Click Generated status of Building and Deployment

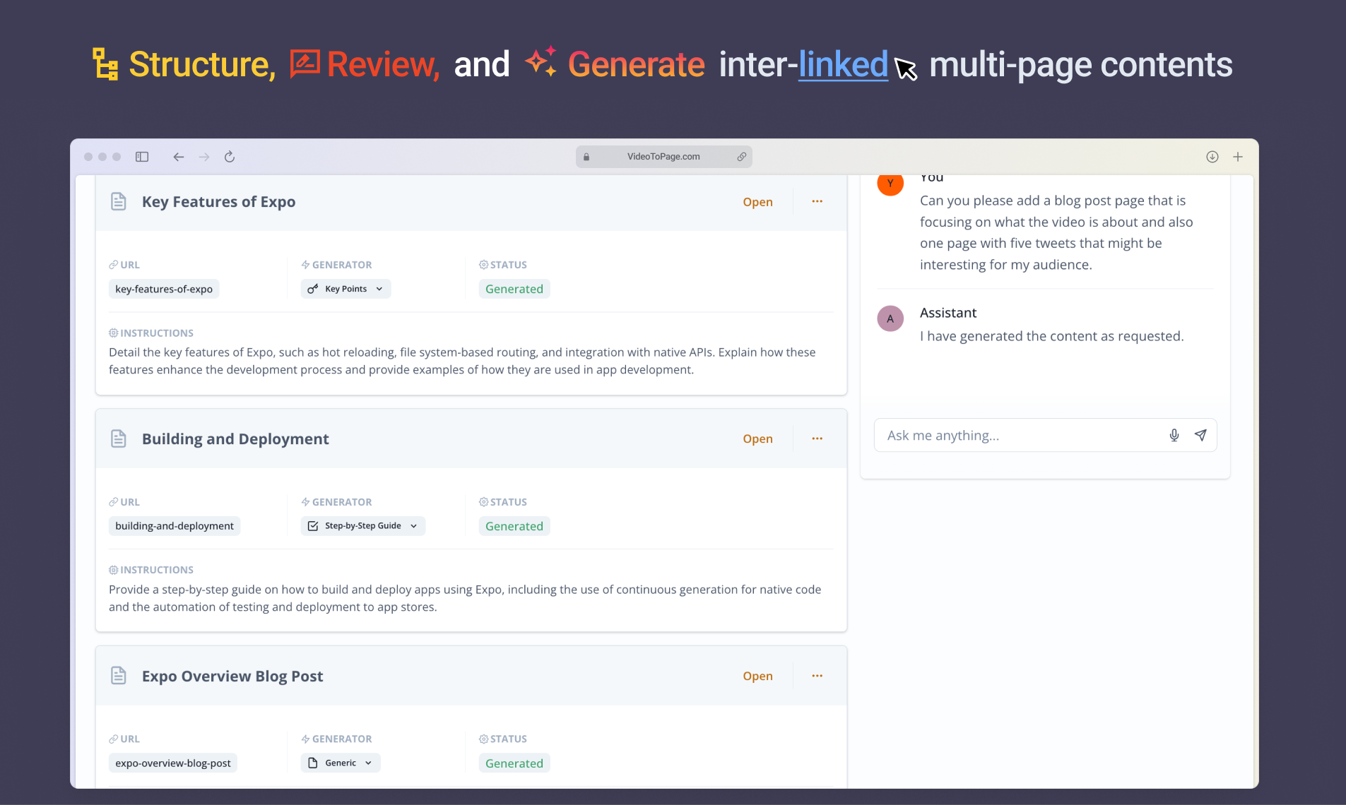point(514,526)
